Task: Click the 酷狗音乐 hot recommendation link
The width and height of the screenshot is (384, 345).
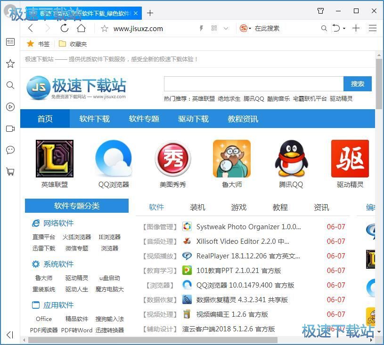Action: pos(278,99)
